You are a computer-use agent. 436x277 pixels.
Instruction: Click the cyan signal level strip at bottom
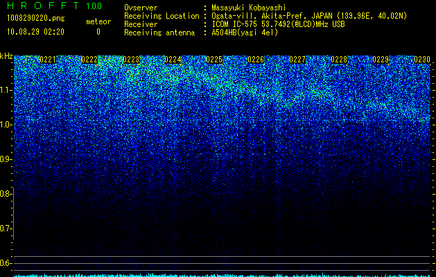(x=222, y=276)
